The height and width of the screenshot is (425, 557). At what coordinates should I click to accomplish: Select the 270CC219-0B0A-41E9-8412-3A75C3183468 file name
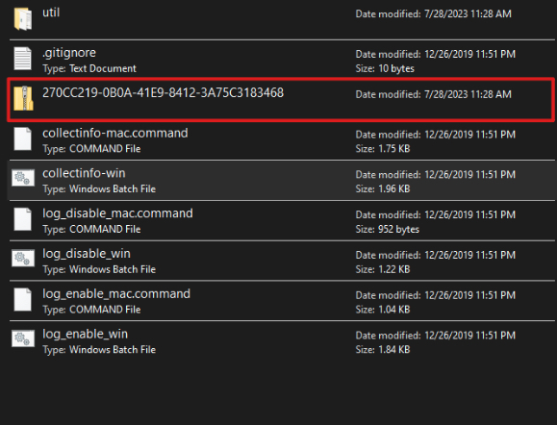pyautogui.click(x=163, y=92)
